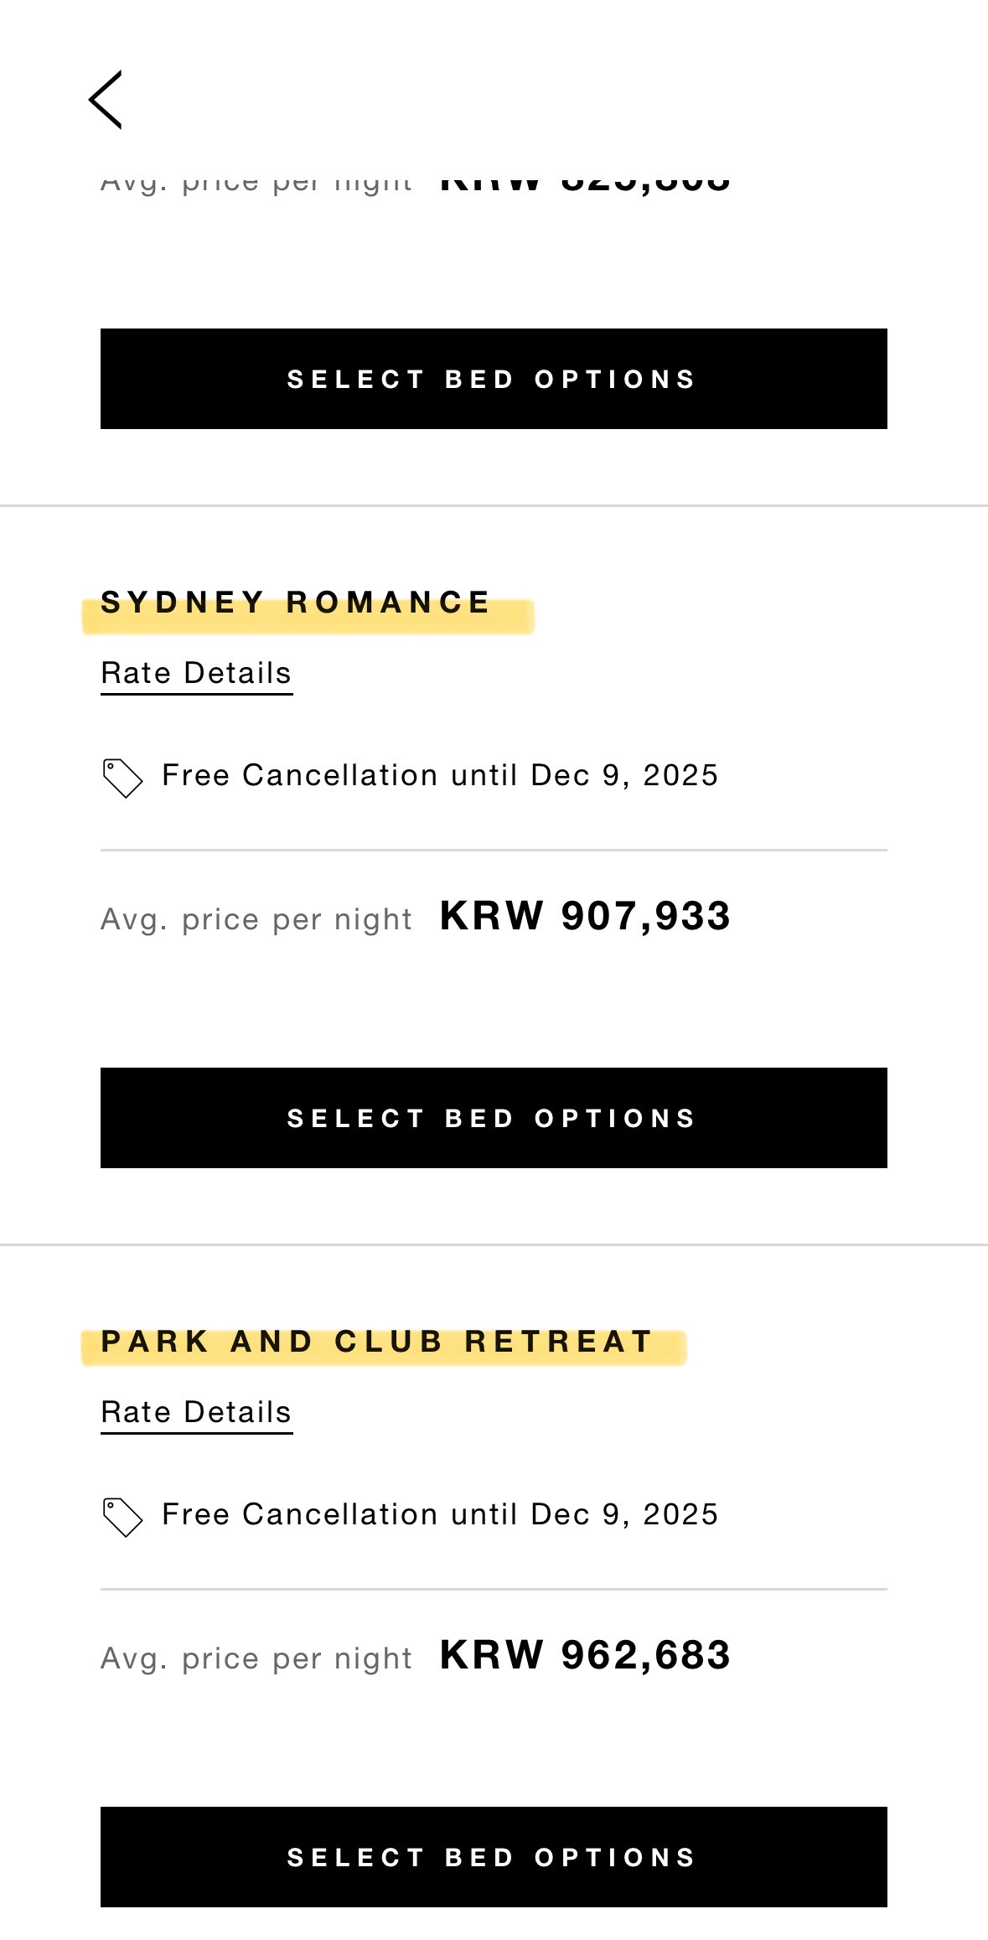Open Rate Details for Sydney Romance

(196, 674)
